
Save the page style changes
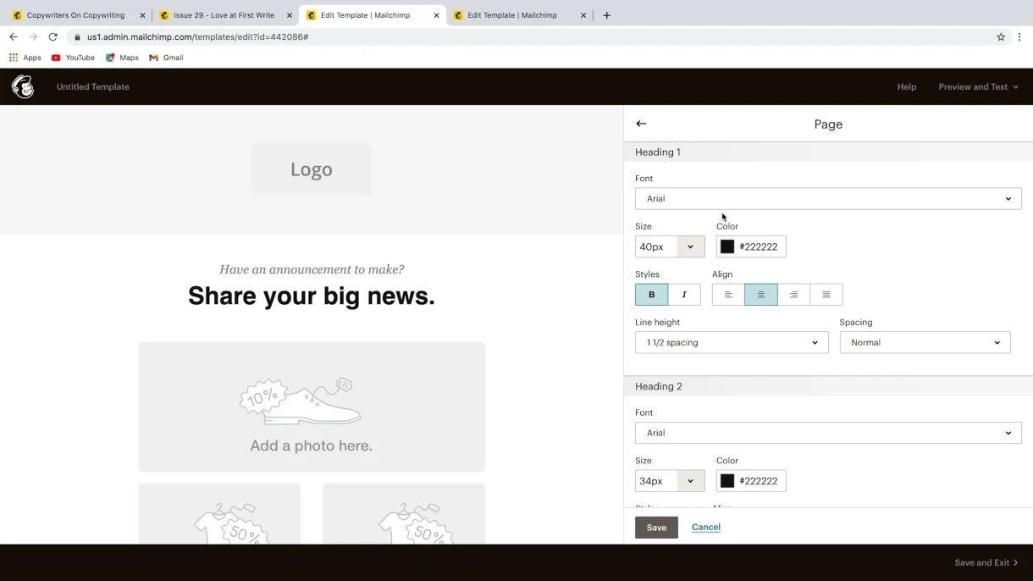656,527
